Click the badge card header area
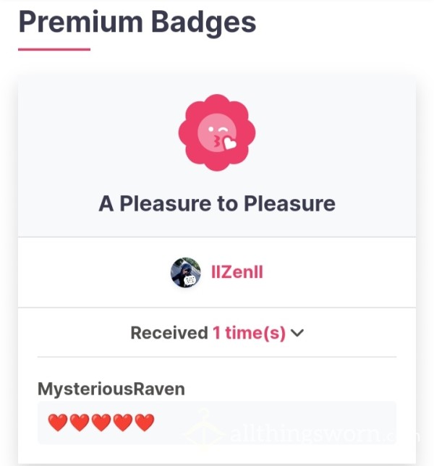 [217, 156]
